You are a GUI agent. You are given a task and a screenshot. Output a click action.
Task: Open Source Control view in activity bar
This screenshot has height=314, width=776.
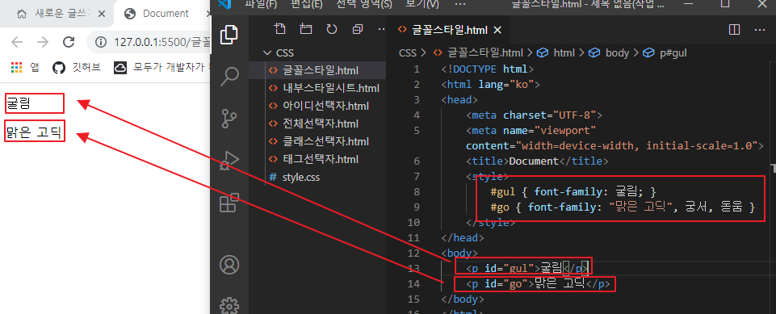[229, 119]
